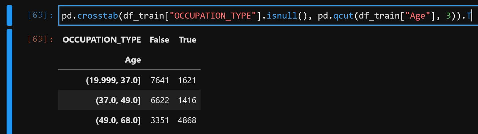Click the OCCUPATION_TYPE column header in the table
This screenshot has height=134, width=478.
[102, 40]
